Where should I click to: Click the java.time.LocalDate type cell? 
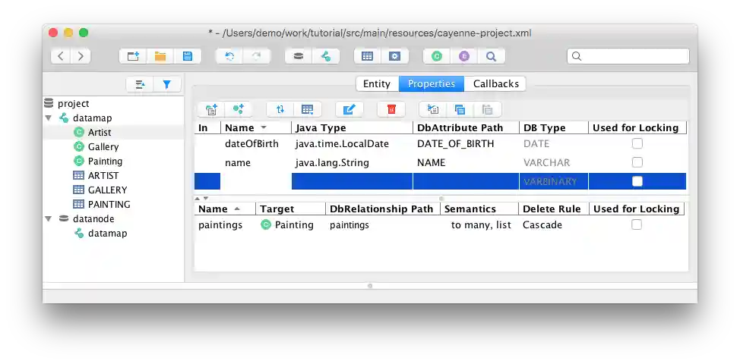[x=352, y=143]
